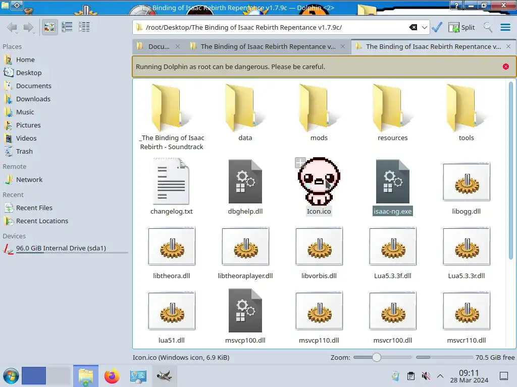The width and height of the screenshot is (517, 387).
Task: Close the last Binding of Isaac tab
Action: (x=508, y=46)
